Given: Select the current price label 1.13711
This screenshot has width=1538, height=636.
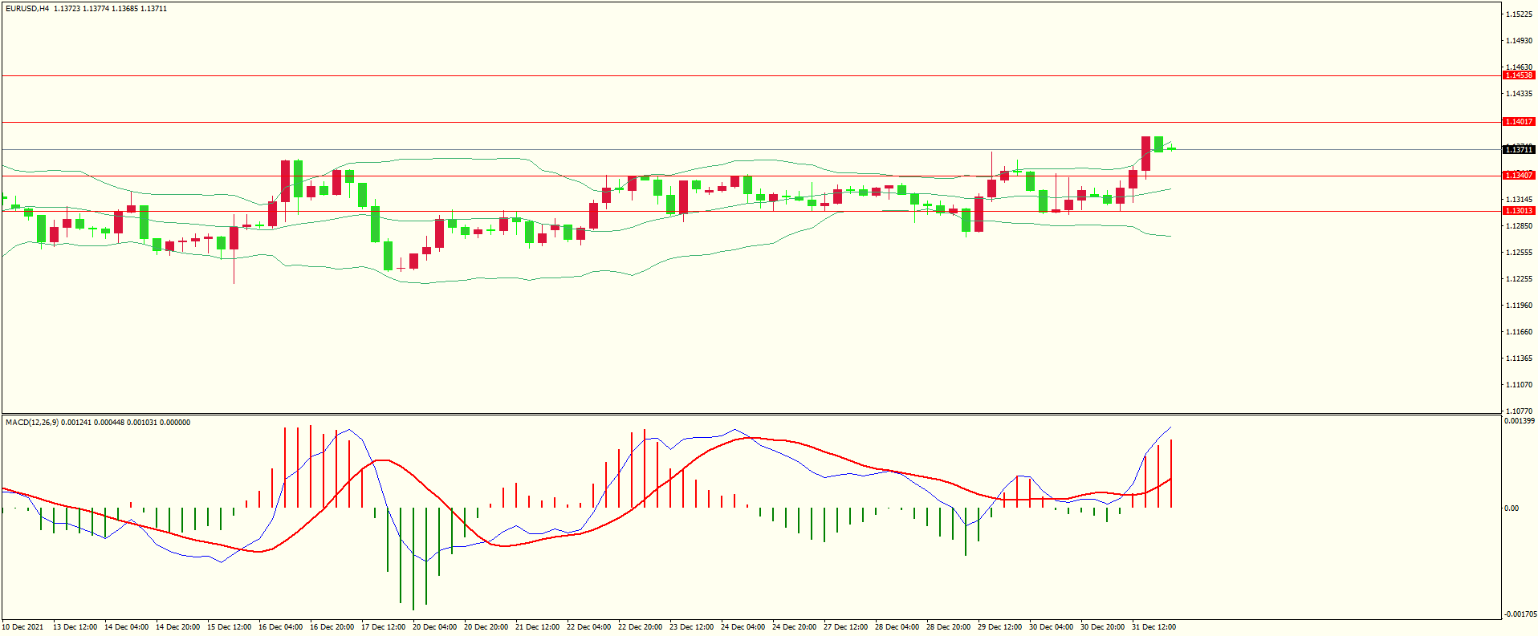Looking at the screenshot, I should pyautogui.click(x=1518, y=150).
